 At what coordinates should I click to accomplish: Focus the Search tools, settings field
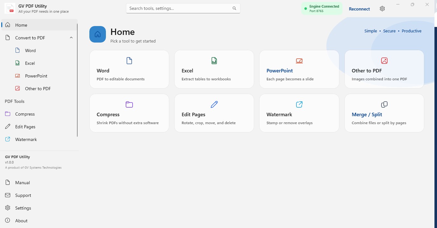tap(183, 8)
